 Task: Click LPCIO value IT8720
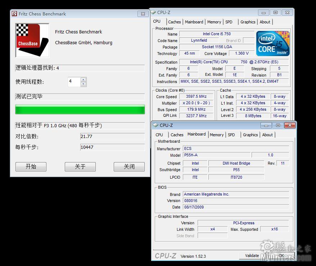click(x=236, y=177)
